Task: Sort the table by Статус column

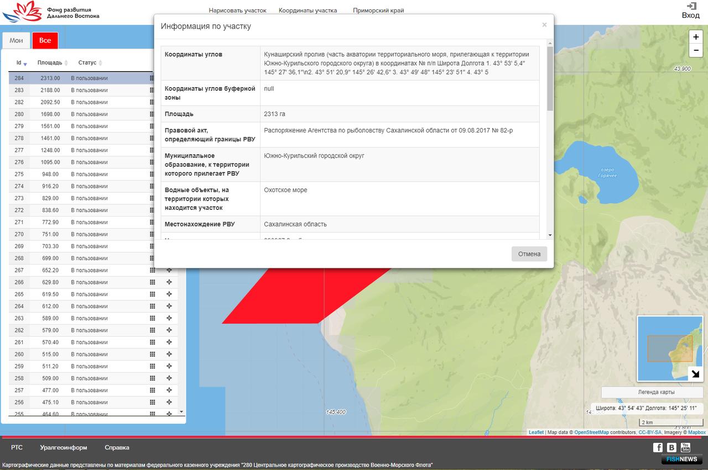Action: (91, 63)
